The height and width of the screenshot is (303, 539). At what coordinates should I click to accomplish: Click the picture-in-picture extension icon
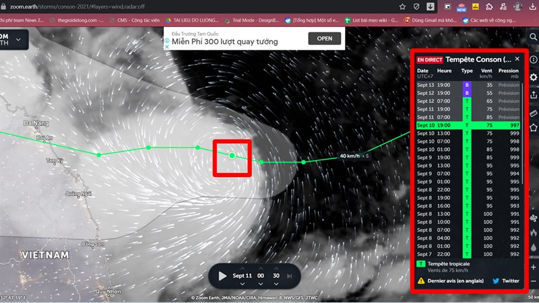click(x=447, y=7)
